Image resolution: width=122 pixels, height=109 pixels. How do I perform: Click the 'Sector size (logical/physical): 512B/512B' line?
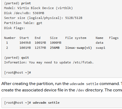[x=43, y=18]
